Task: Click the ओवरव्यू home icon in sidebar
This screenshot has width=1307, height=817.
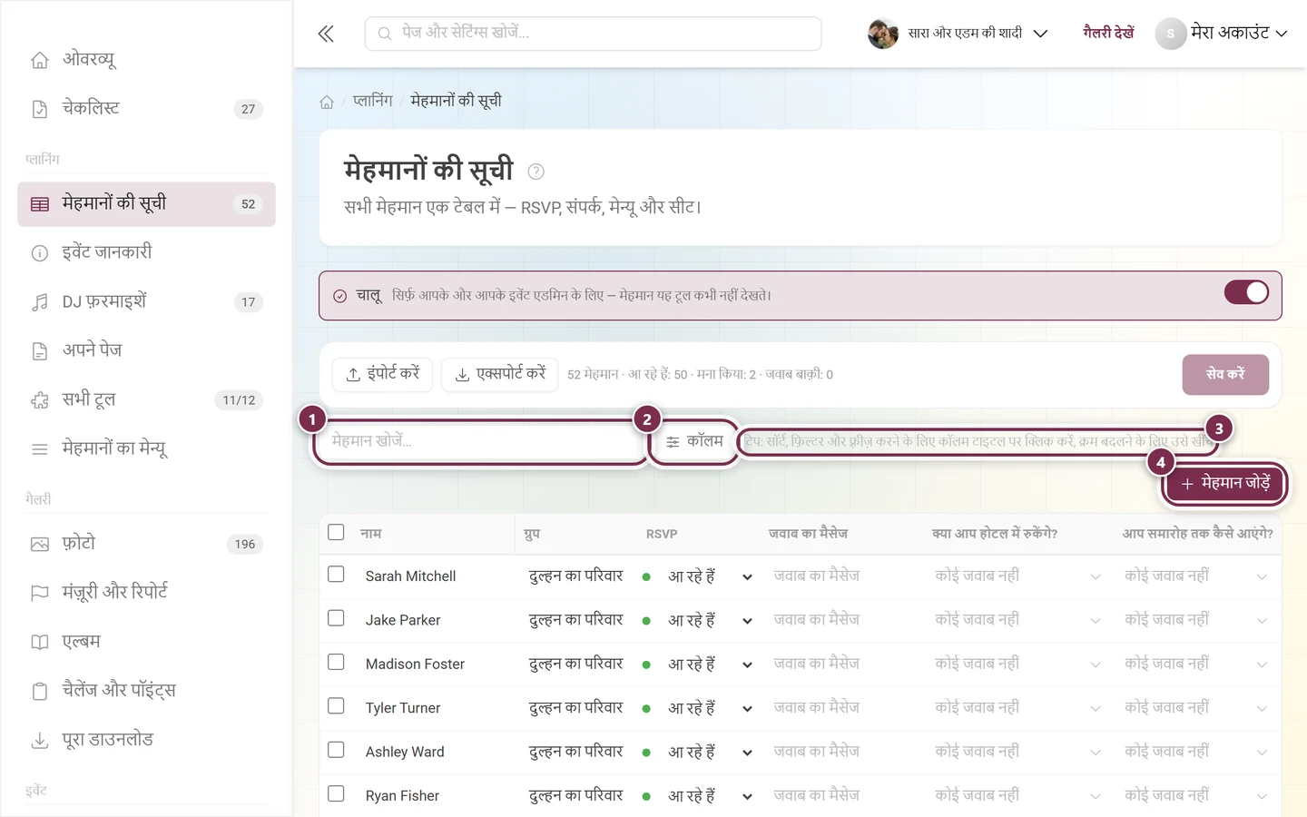Action: click(40, 60)
